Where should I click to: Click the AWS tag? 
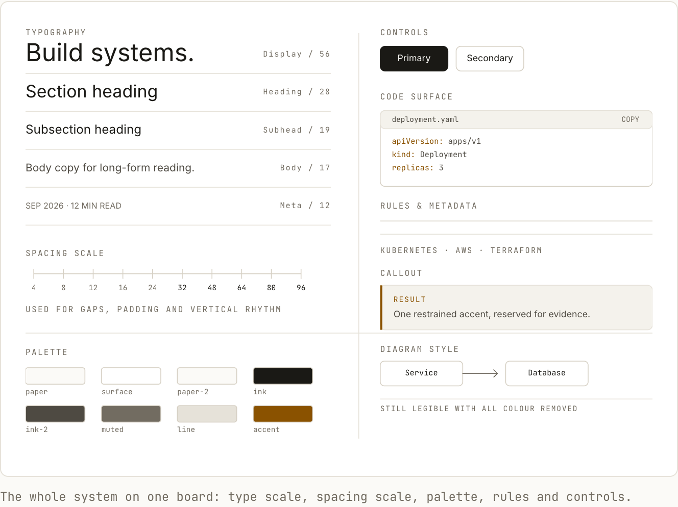click(464, 250)
